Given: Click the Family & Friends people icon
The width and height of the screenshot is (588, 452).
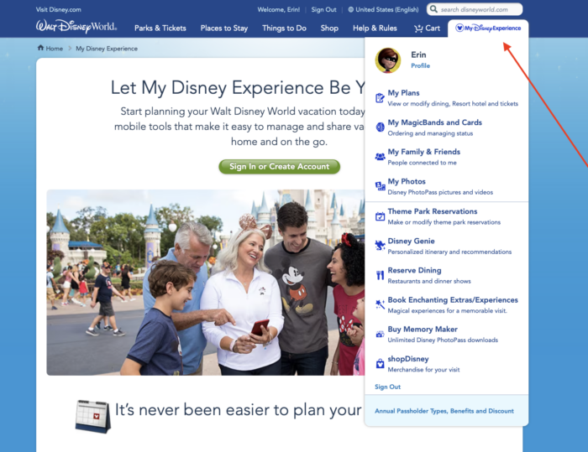Looking at the screenshot, I should (380, 157).
